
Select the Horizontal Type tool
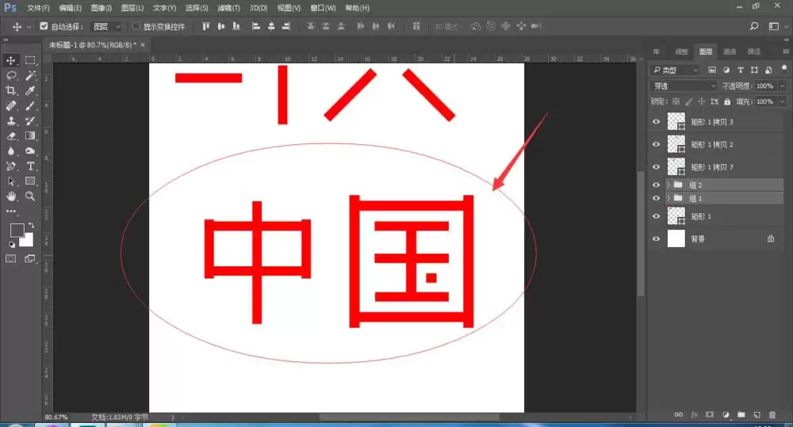click(x=30, y=166)
